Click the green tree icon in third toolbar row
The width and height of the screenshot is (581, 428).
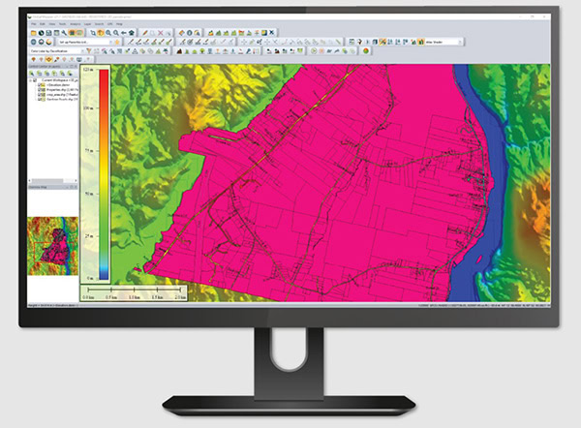click(202, 51)
